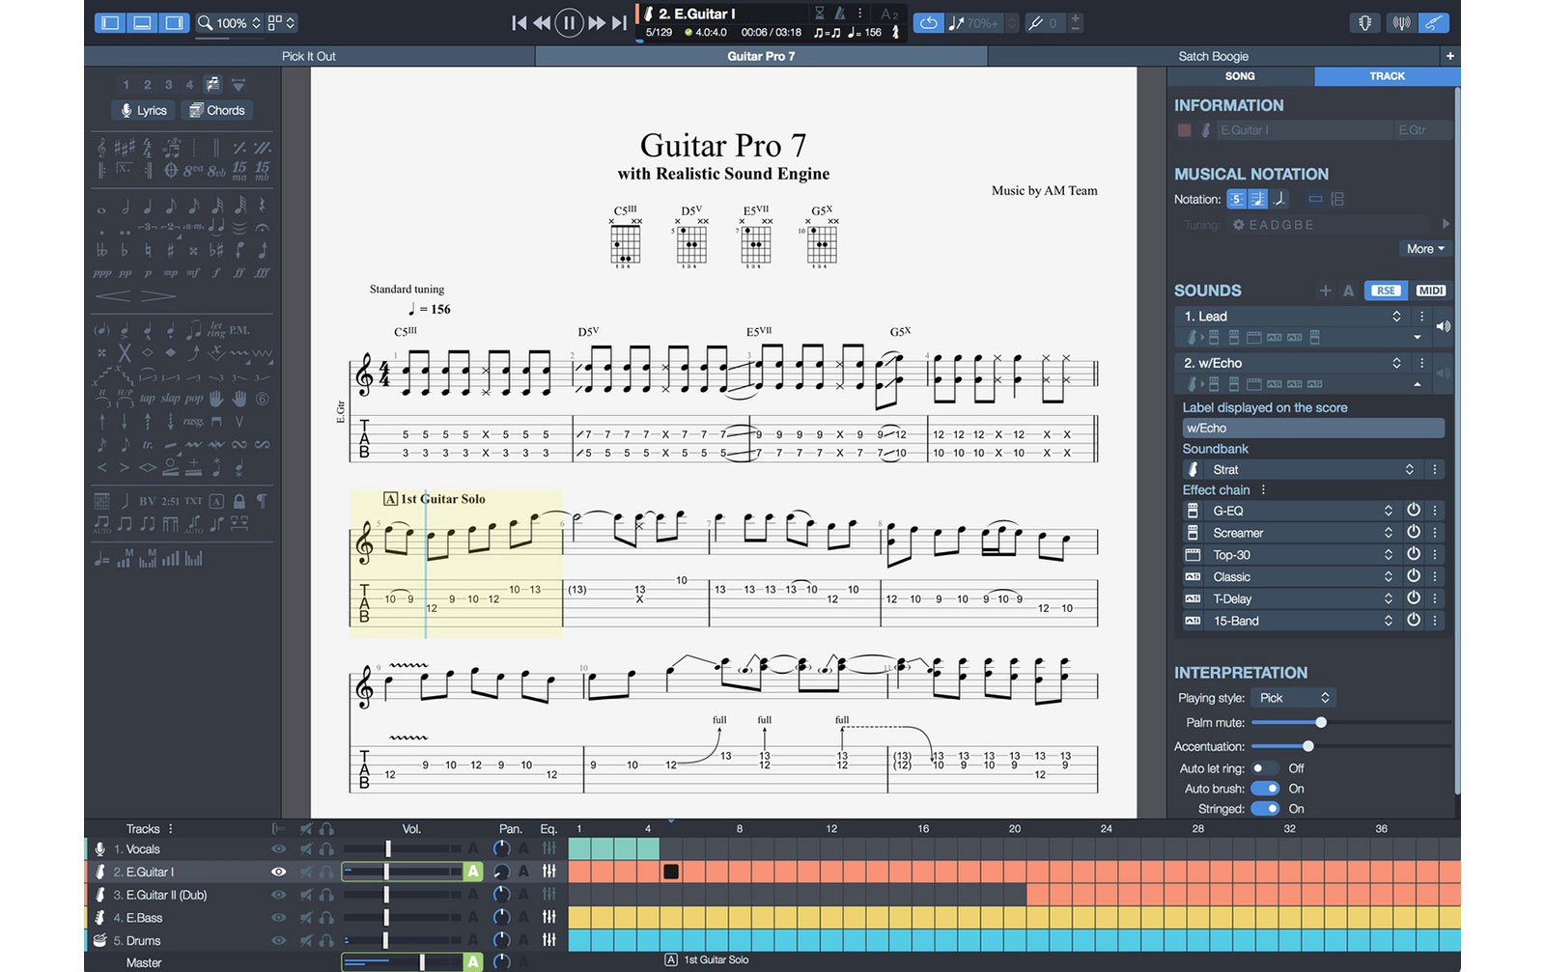Viewport: 1545px width, 972px height.
Task: Switch to Pick It Out file tab
Action: click(309, 56)
